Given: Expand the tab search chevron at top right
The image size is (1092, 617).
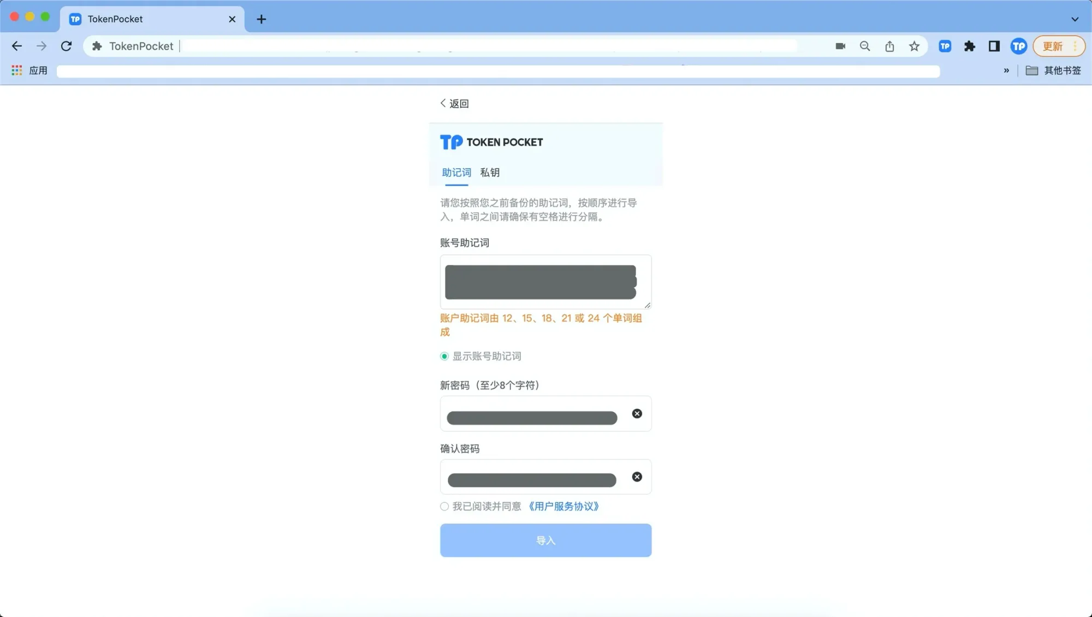Looking at the screenshot, I should (1075, 19).
